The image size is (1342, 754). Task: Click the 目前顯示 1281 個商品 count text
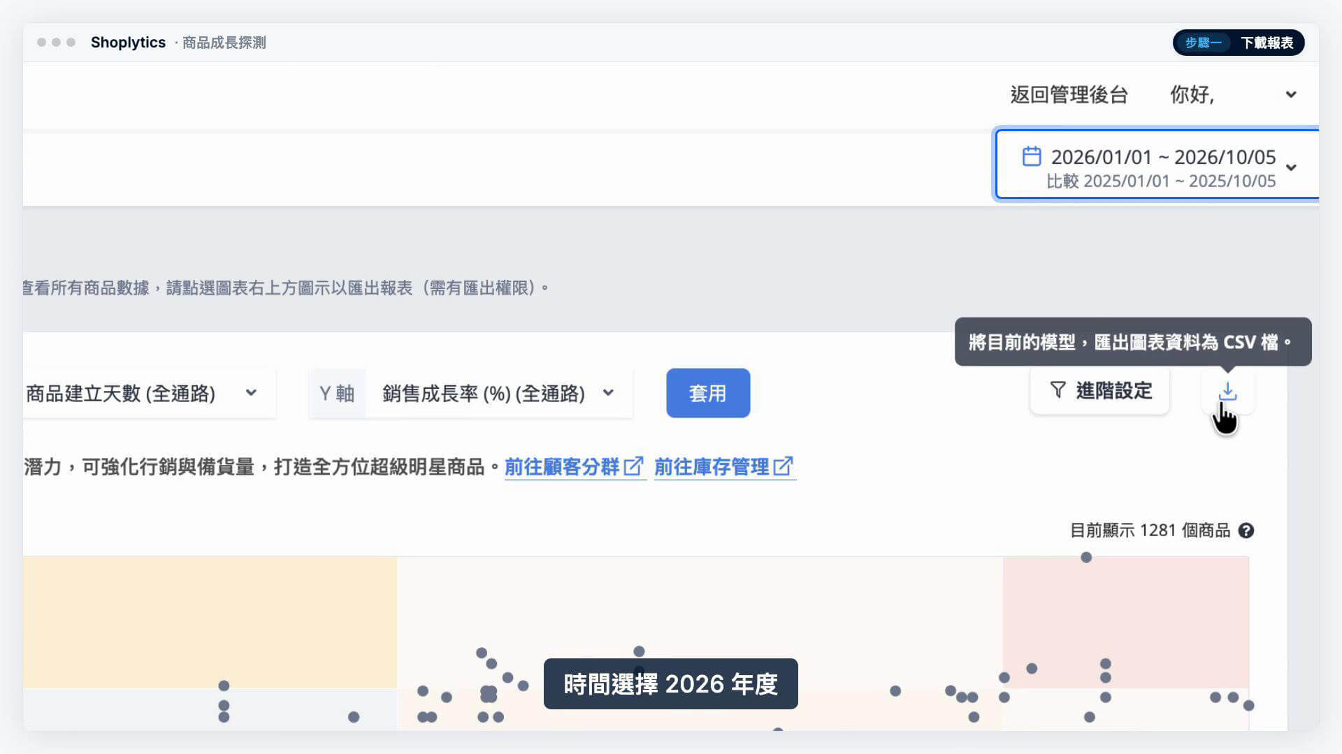1150,531
